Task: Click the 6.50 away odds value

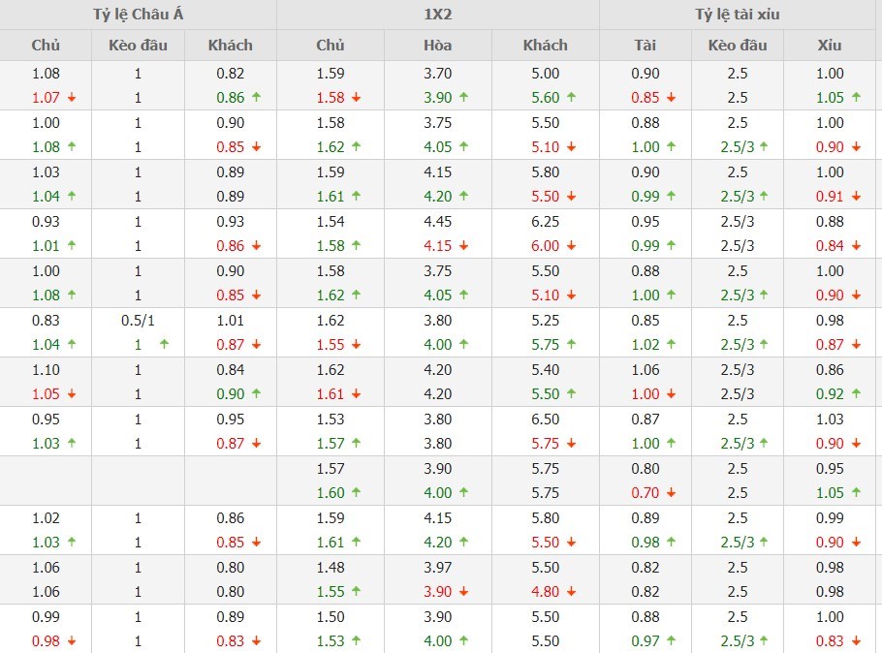Action: pos(546,419)
